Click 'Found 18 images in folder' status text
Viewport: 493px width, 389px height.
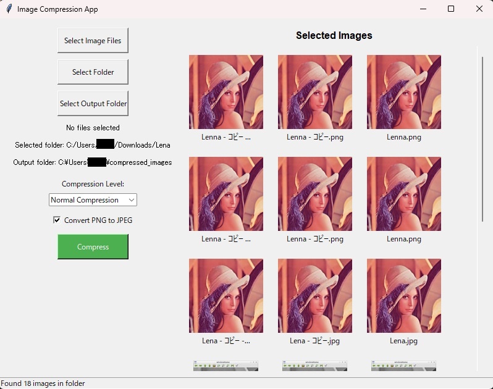(x=43, y=383)
